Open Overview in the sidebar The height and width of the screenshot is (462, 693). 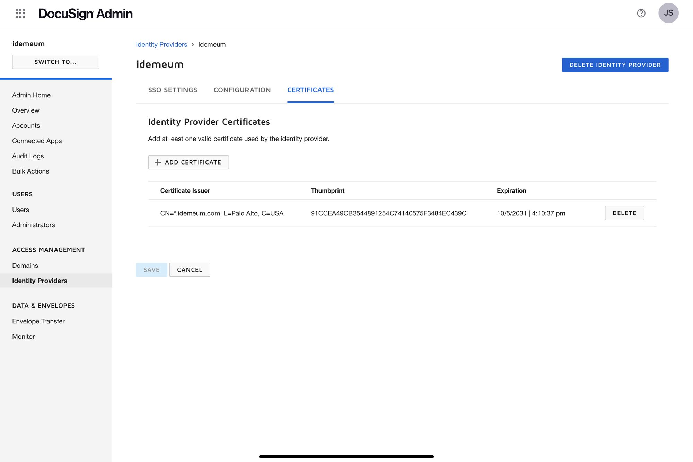[26, 110]
